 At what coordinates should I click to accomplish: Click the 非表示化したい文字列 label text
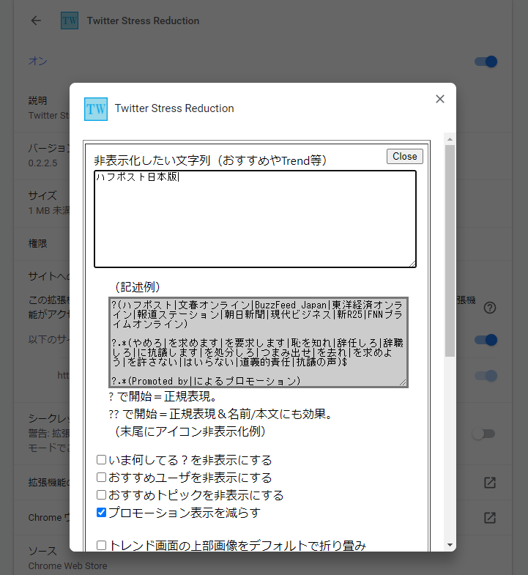tap(210, 160)
